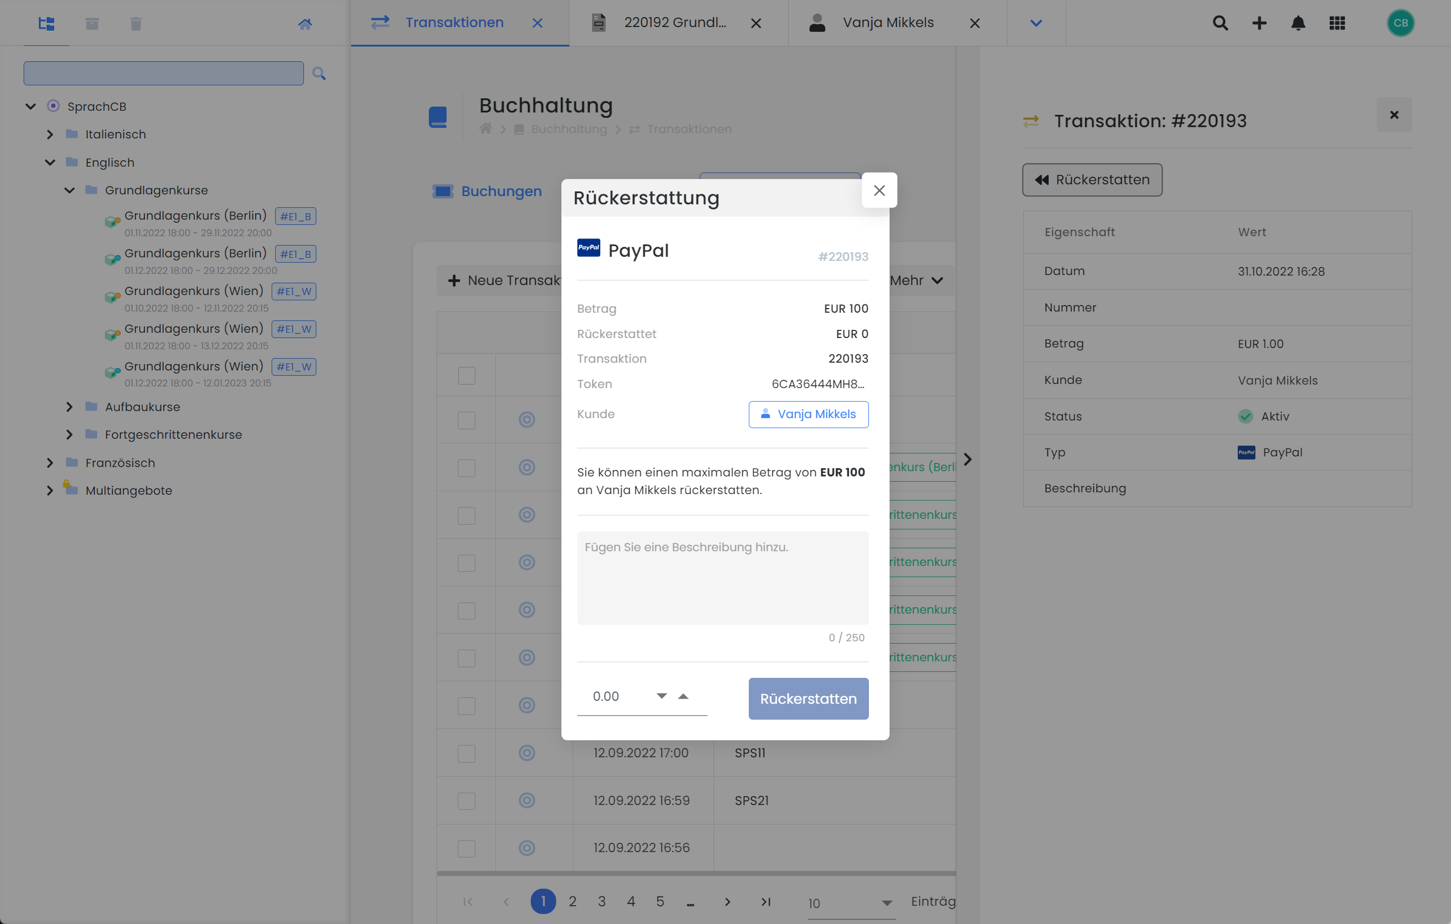Click the global search magnifier icon
This screenshot has width=1451, height=924.
1220,23
